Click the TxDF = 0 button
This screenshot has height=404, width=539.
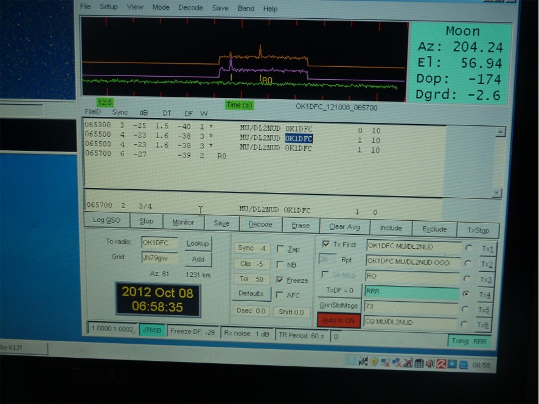click(339, 291)
